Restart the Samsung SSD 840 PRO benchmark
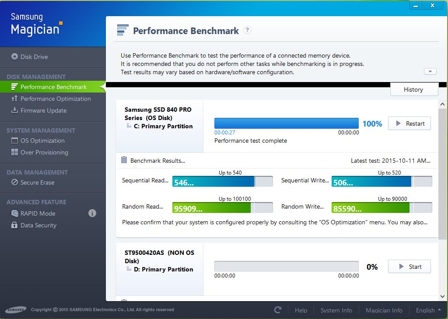448x319 pixels. coord(409,123)
